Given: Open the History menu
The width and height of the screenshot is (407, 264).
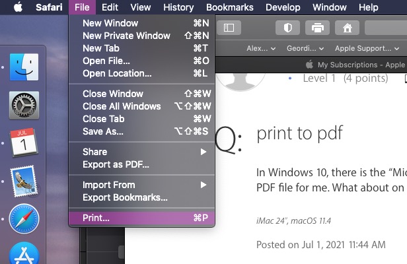Looking at the screenshot, I should pos(178,7).
